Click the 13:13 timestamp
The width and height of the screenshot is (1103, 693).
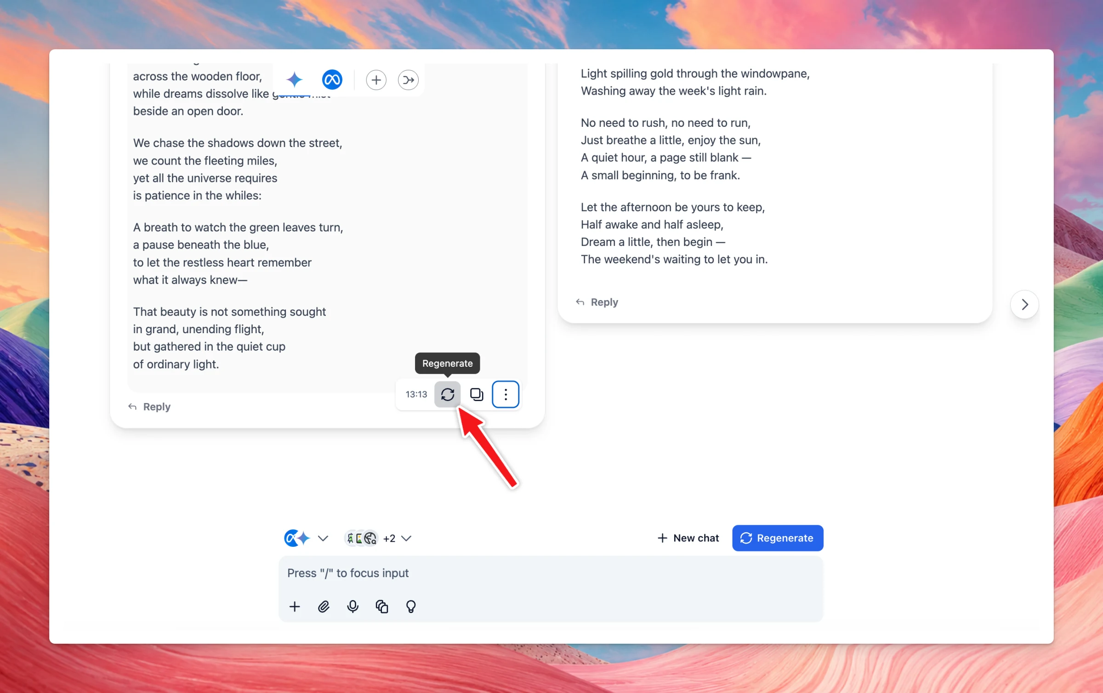(x=416, y=394)
